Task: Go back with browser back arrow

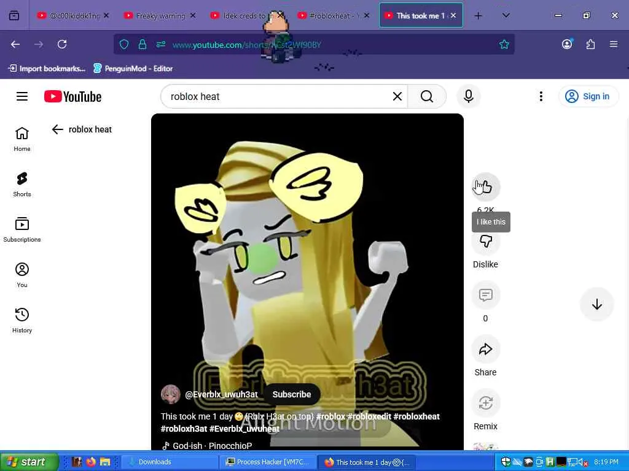Action: pyautogui.click(x=15, y=44)
